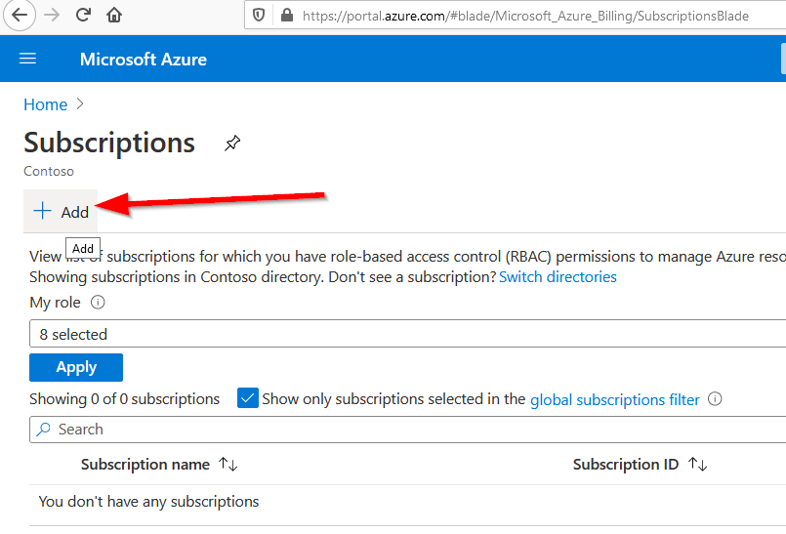Click the Microsoft Azure title
The height and width of the screenshot is (534, 786).
coord(144,60)
